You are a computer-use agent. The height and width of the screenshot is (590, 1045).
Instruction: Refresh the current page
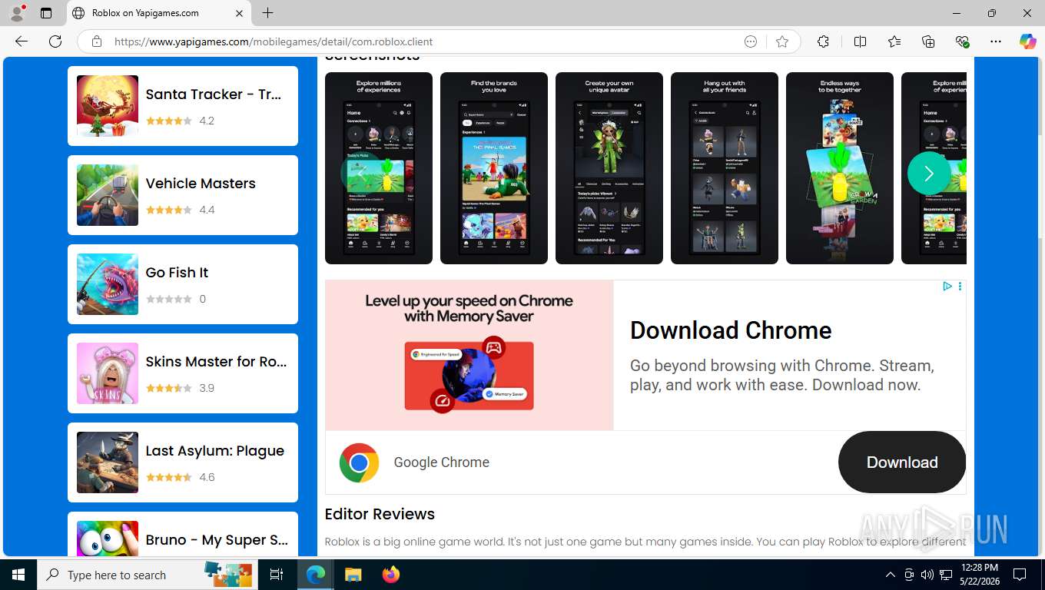(x=55, y=41)
